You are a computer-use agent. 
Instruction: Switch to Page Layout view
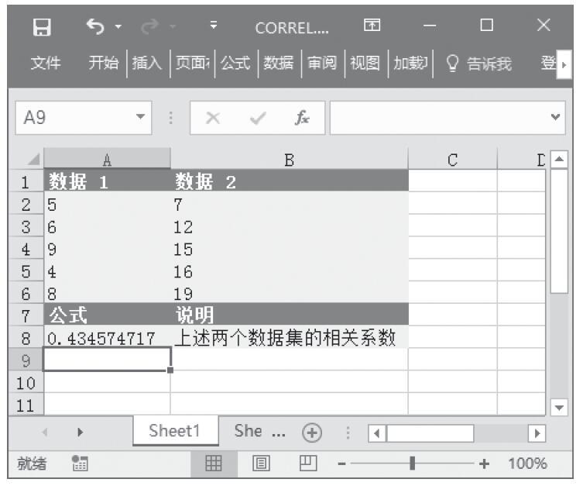click(x=259, y=464)
